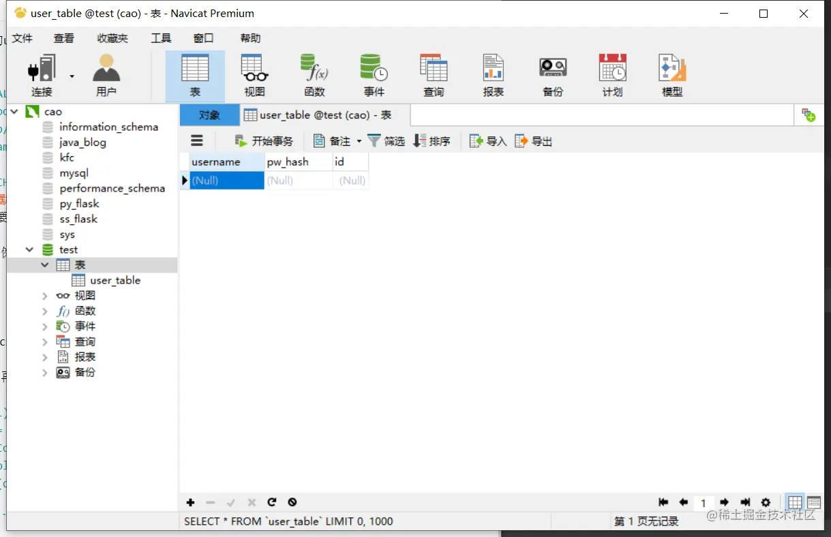Click the refresh icon in bottom bar
This screenshot has height=537, width=831.
(272, 502)
